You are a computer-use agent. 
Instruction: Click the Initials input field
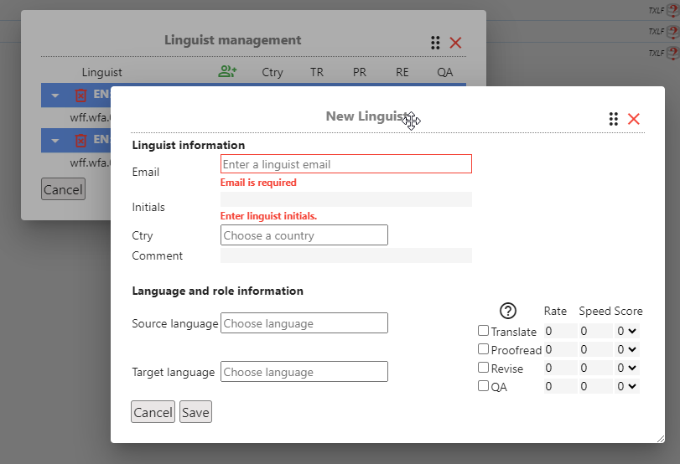click(346, 199)
